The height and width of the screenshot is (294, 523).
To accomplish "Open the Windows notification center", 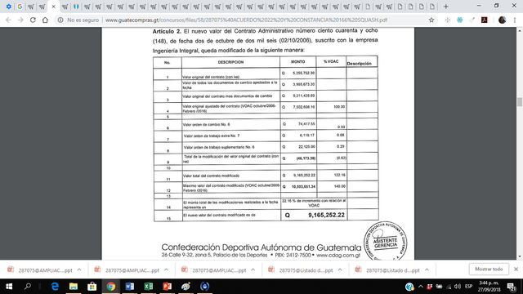I will (x=512, y=287).
